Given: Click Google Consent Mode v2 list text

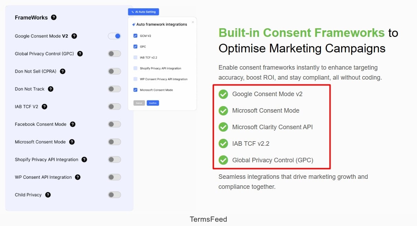Looking at the screenshot, I should 267,94.
